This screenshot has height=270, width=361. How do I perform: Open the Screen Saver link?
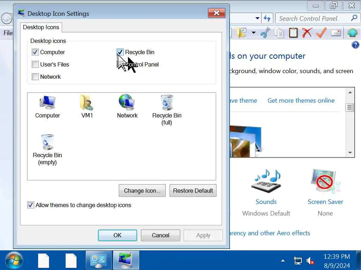[x=325, y=201]
